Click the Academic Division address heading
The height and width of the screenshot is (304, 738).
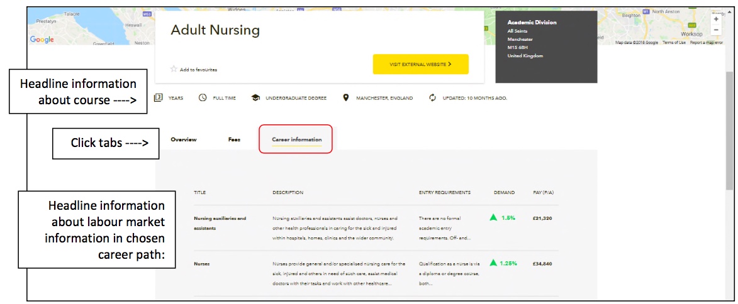click(532, 22)
